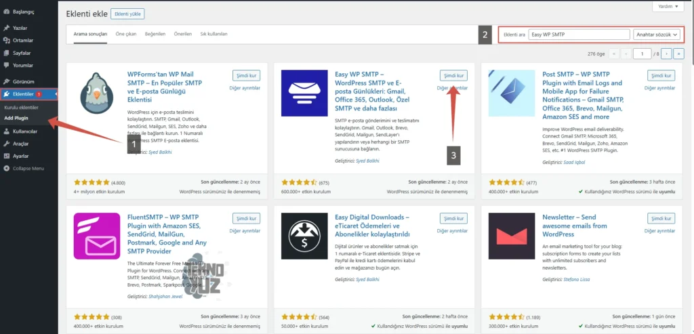
Task: Click the Kullanıcılar user icon
Action: [x=6, y=131]
